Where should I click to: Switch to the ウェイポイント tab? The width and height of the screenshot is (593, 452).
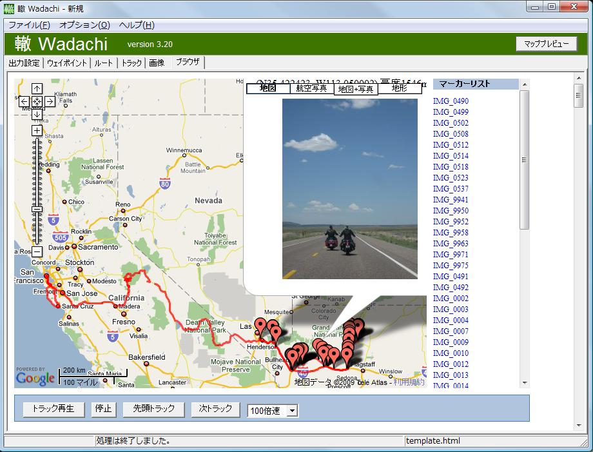pos(68,63)
